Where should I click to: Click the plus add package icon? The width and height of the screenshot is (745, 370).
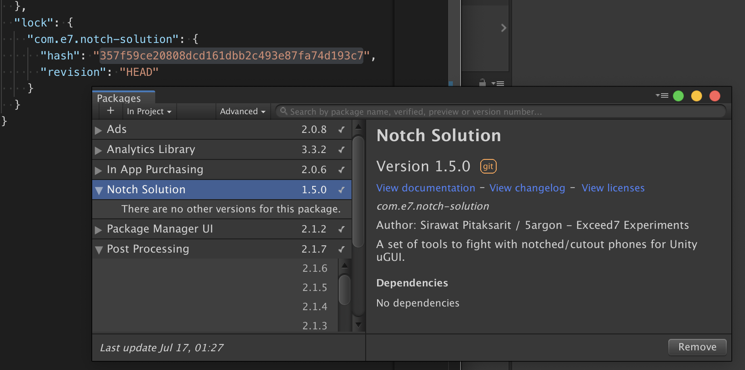point(110,111)
